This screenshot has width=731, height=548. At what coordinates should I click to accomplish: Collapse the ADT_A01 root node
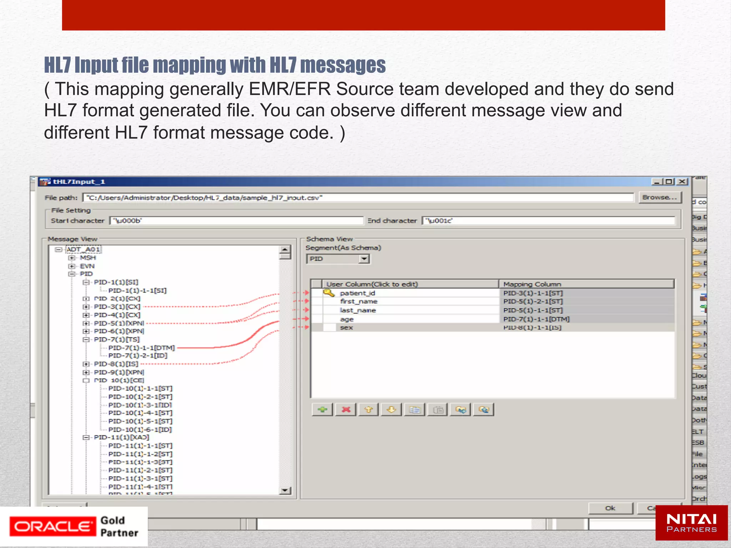58,249
